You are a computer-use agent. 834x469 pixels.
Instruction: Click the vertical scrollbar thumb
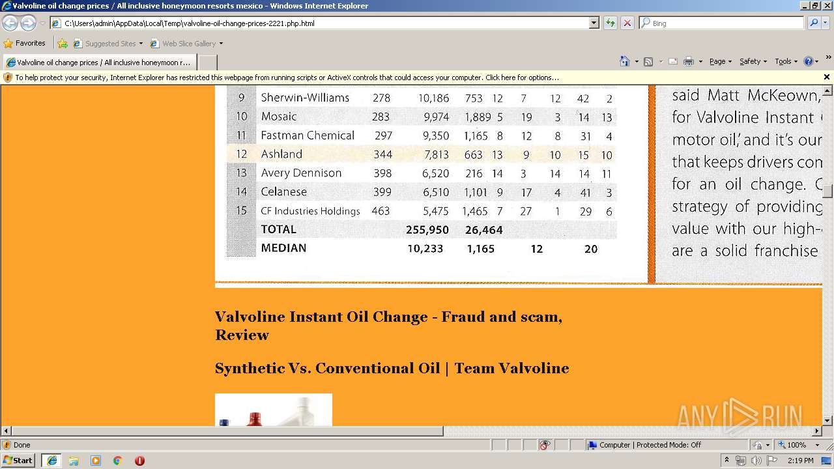point(827,192)
